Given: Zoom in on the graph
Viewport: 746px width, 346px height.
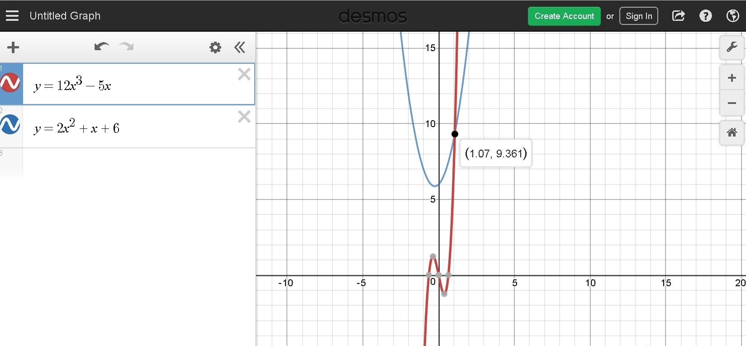Looking at the screenshot, I should [x=732, y=78].
